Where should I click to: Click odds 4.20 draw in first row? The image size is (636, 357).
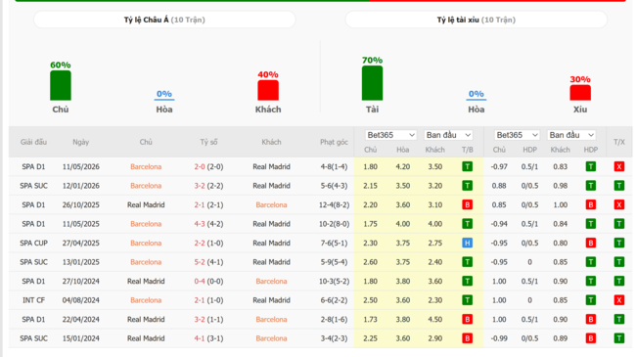(403, 166)
